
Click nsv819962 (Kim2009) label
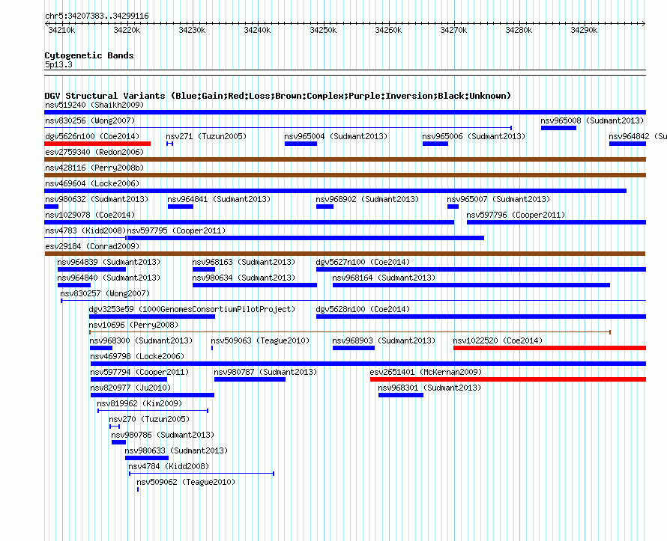(x=139, y=403)
